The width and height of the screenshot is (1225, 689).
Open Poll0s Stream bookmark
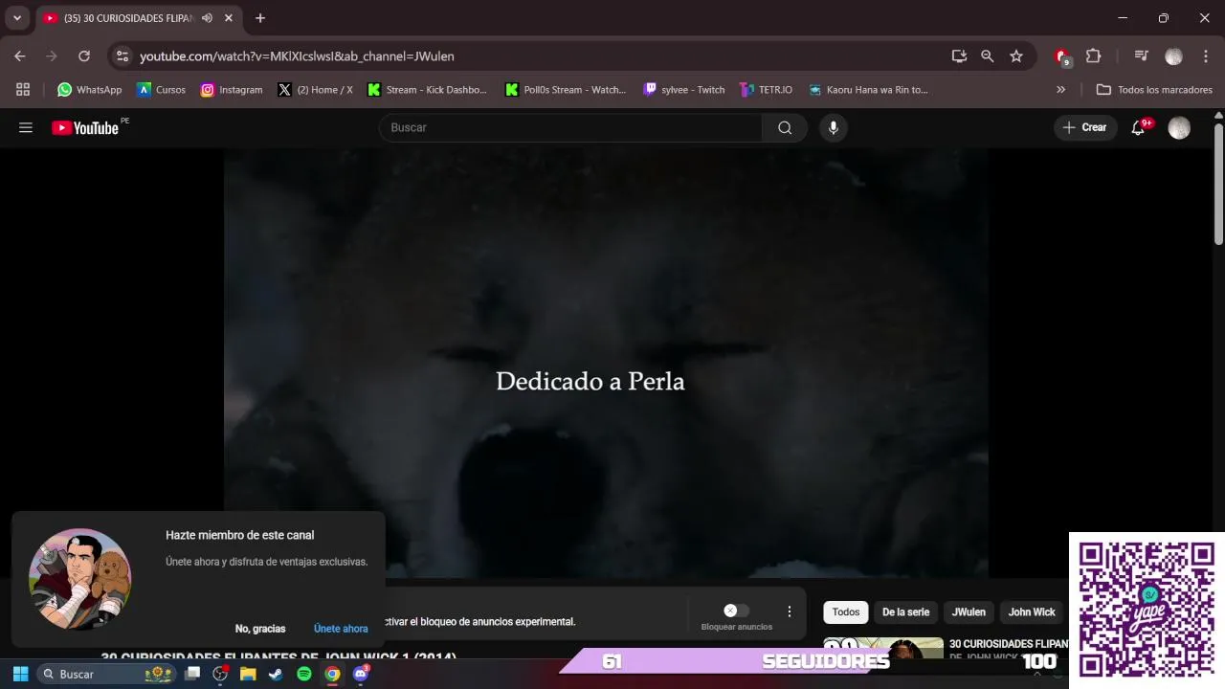coord(565,90)
